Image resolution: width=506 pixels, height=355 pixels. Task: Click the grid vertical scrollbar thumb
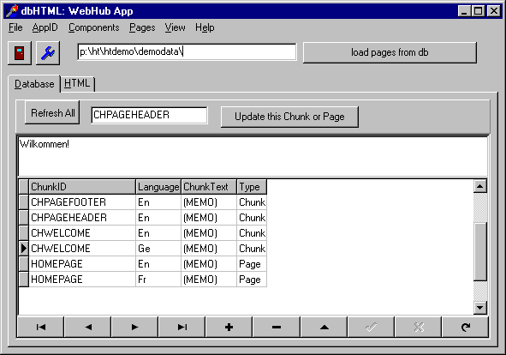click(x=479, y=251)
